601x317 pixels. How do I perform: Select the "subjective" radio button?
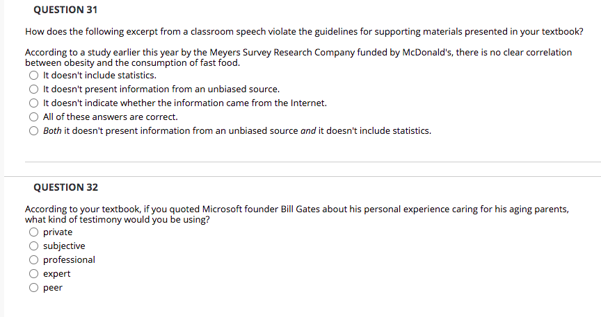point(33,246)
